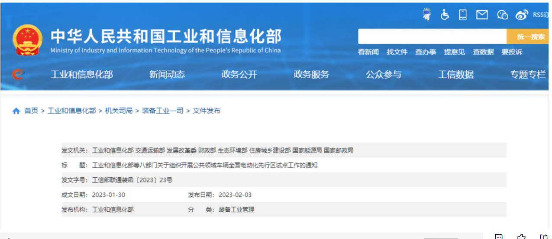Click document number 工信部联通装函〔2023〕23号
The image size is (552, 239).
[132, 180]
